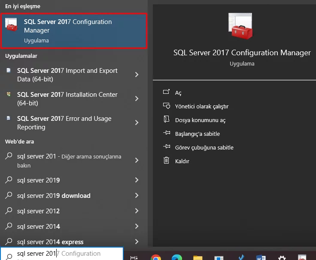Click the sql server 2012 suggestion

click(39, 211)
